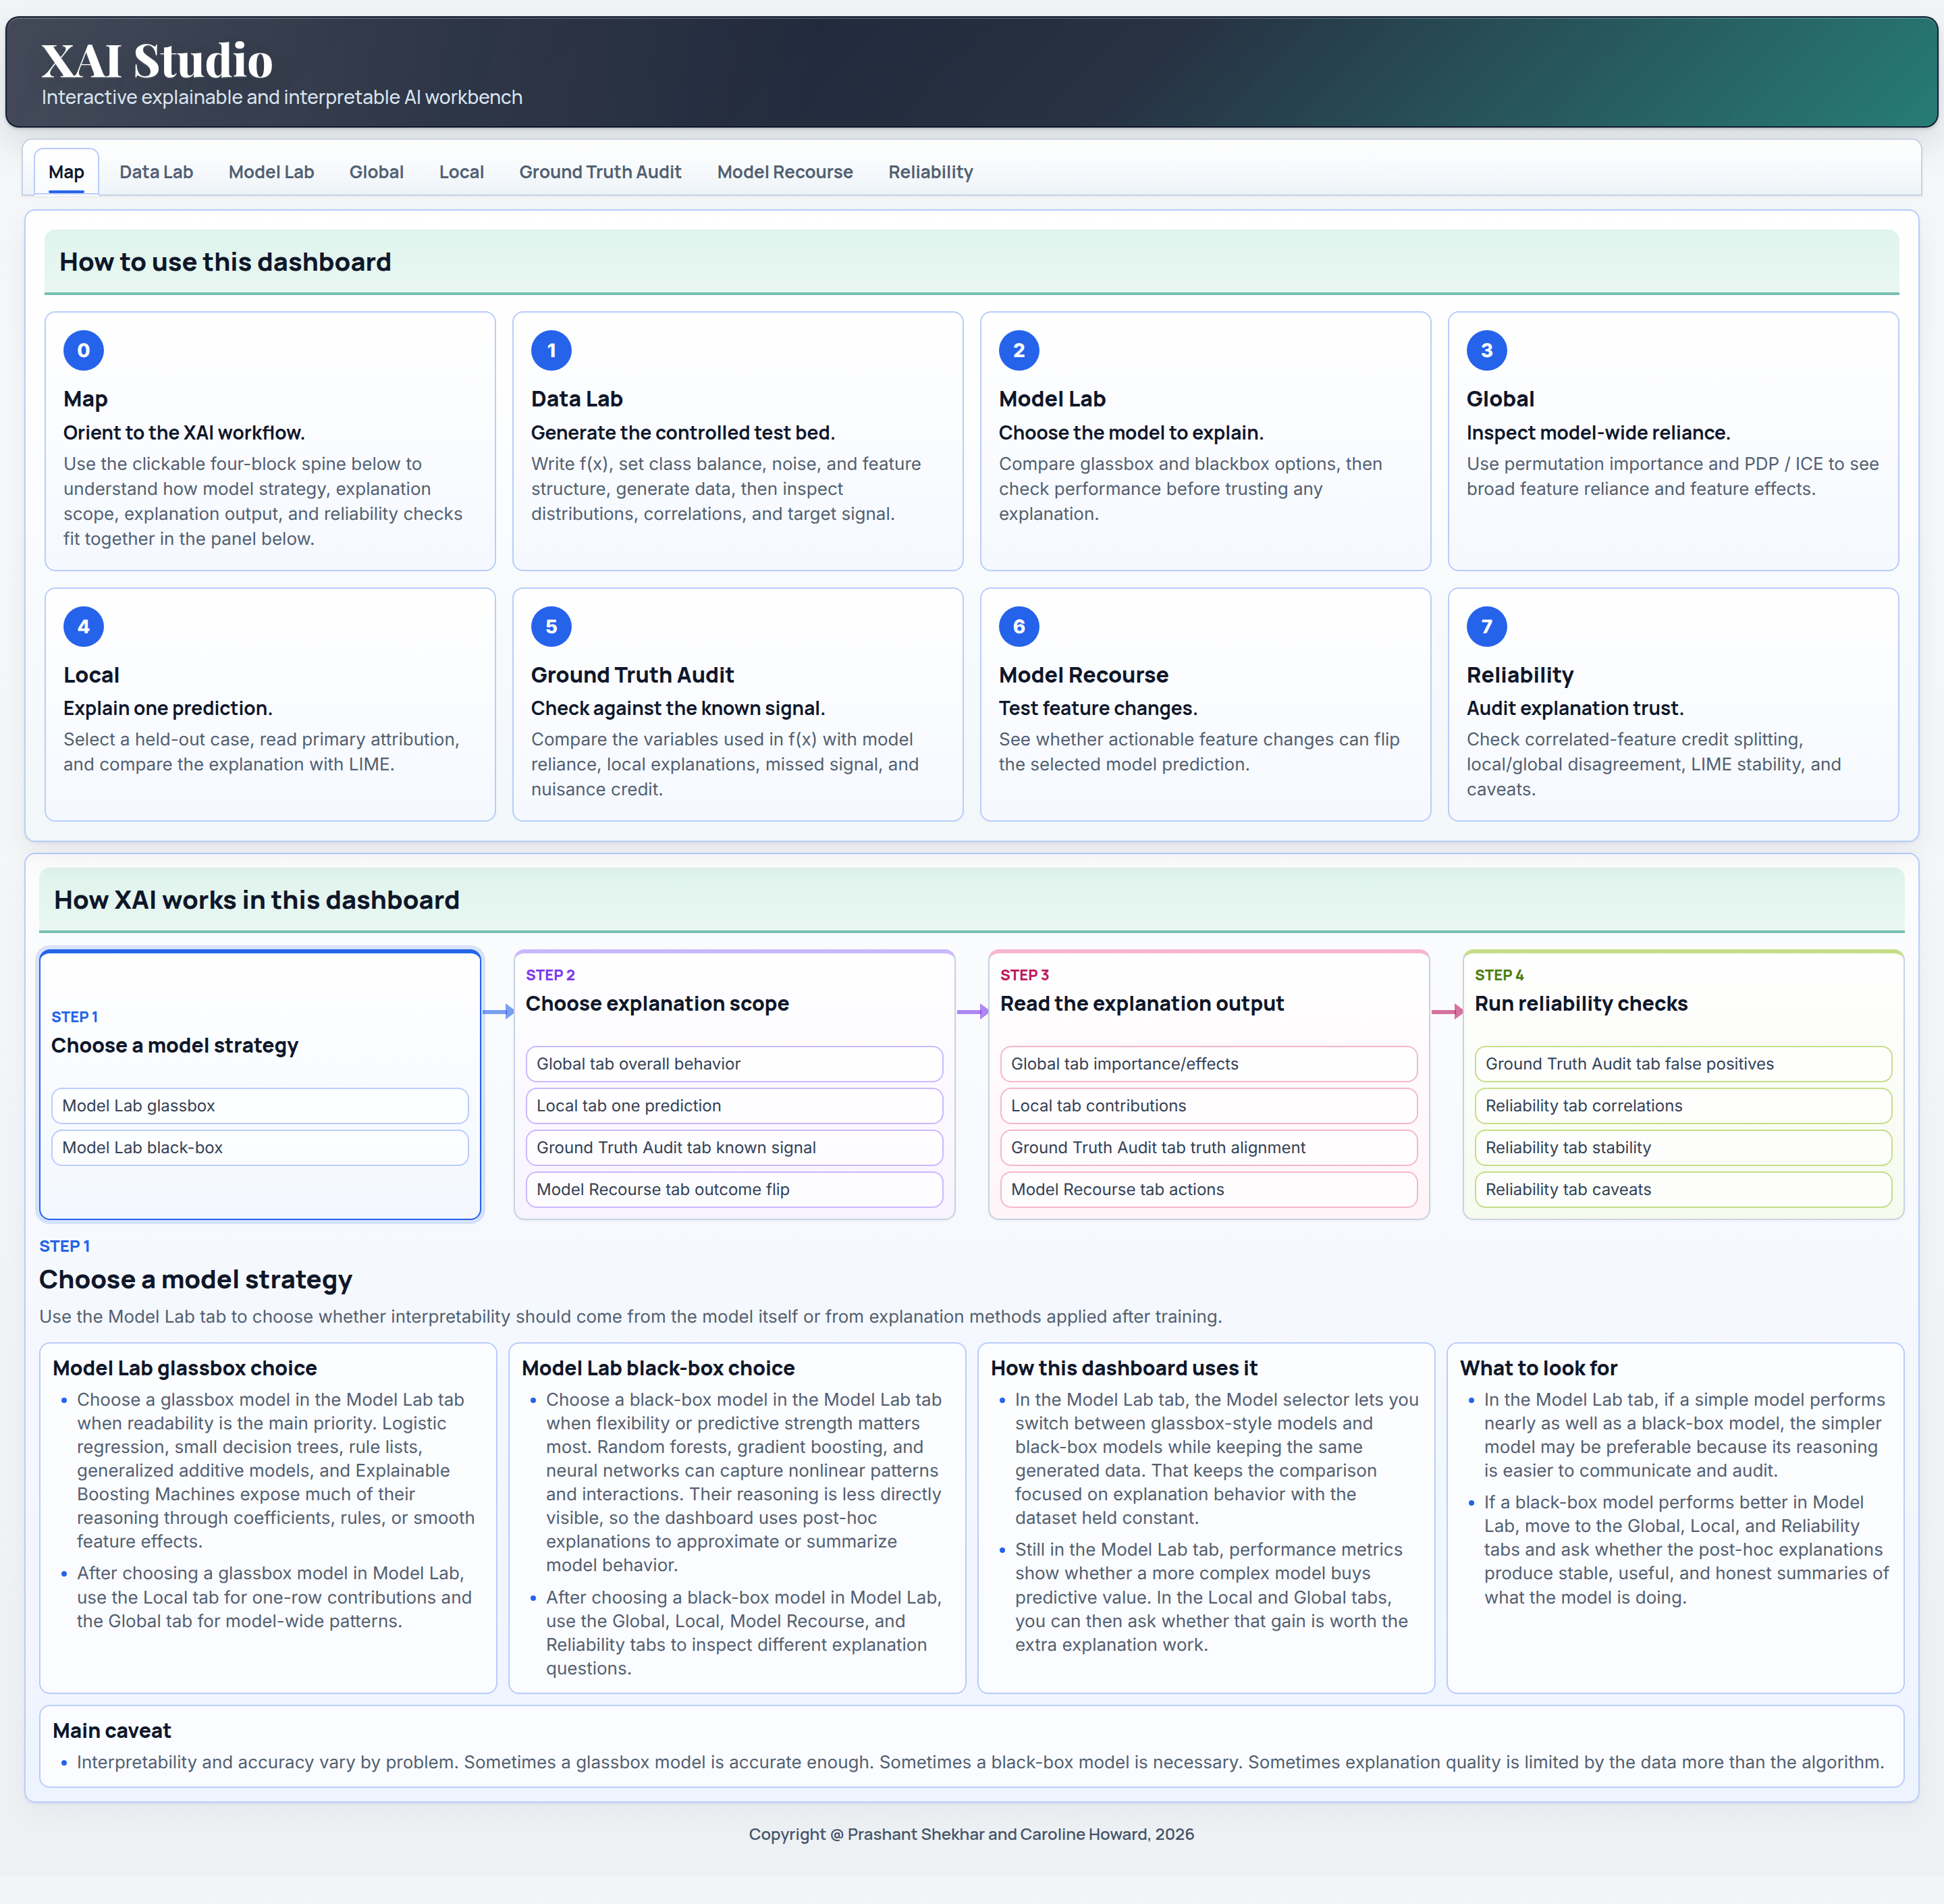Click Global tab importance/effects chip
The image size is (1944, 1904).
(x=1208, y=1064)
